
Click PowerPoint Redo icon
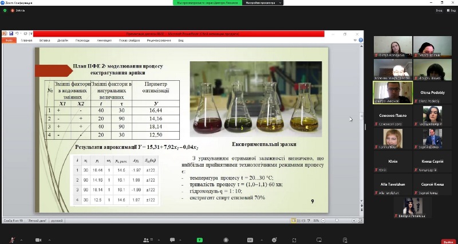[x=25, y=34]
